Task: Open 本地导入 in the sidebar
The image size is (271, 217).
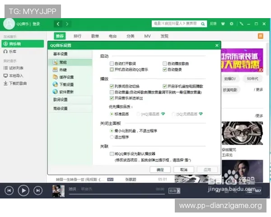Action: [x=13, y=75]
